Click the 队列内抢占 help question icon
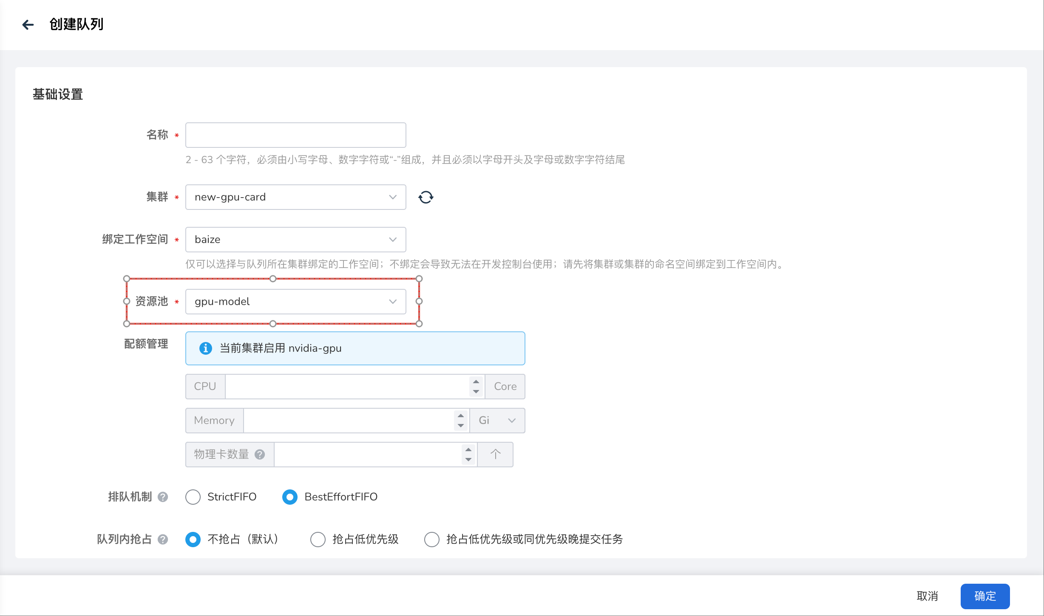1044x616 pixels. point(163,539)
